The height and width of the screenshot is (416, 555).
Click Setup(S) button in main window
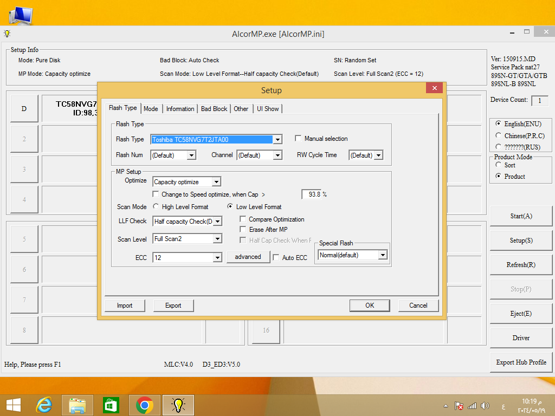tap(521, 240)
